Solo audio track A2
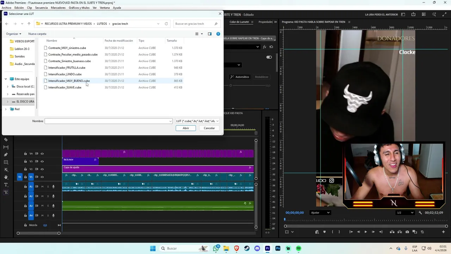451x254 pixels. [x=48, y=196]
